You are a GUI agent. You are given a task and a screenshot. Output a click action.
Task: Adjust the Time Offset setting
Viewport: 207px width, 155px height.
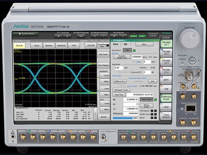[105, 110]
